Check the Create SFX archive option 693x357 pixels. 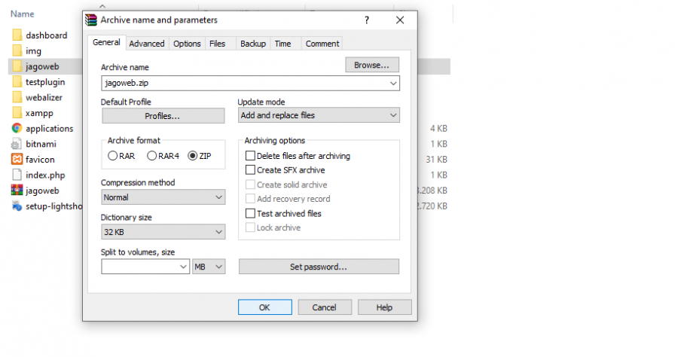tap(250, 169)
